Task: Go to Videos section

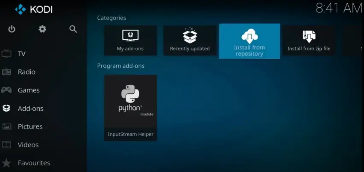Action: (x=28, y=145)
